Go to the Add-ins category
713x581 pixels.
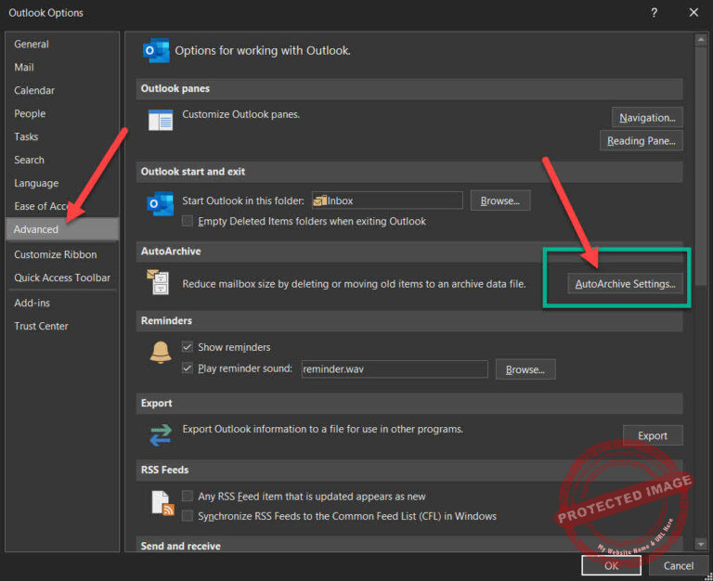[x=62, y=303]
